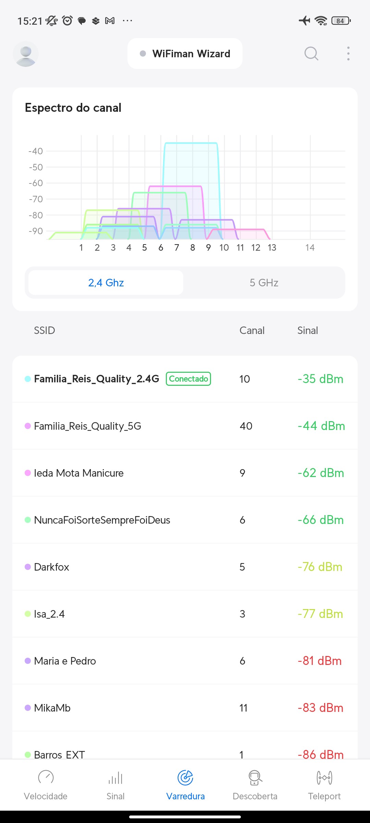Viewport: 370px width, 823px height.
Task: Tap the WiFiman Wizard device selector
Action: click(x=185, y=54)
